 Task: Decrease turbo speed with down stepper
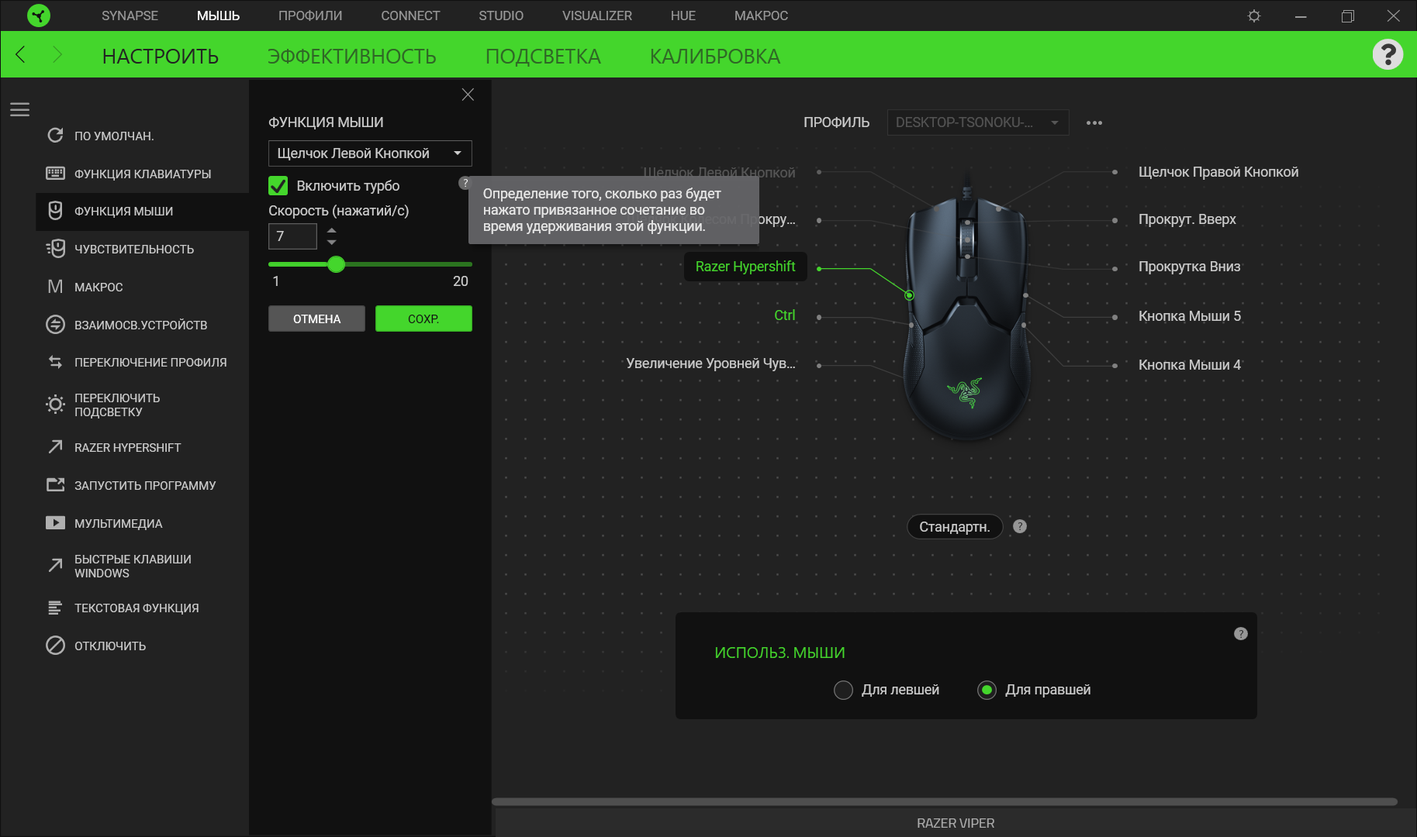click(x=332, y=243)
